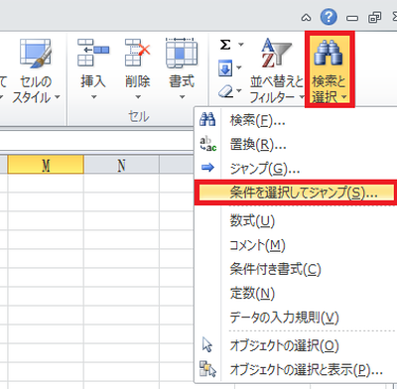
Task: Expand the Clear dropdown arrow
Action: click(239, 90)
